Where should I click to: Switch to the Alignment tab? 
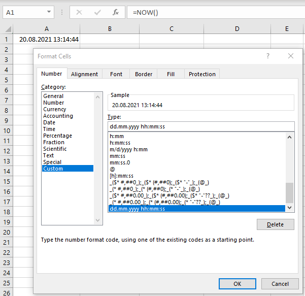coord(84,74)
